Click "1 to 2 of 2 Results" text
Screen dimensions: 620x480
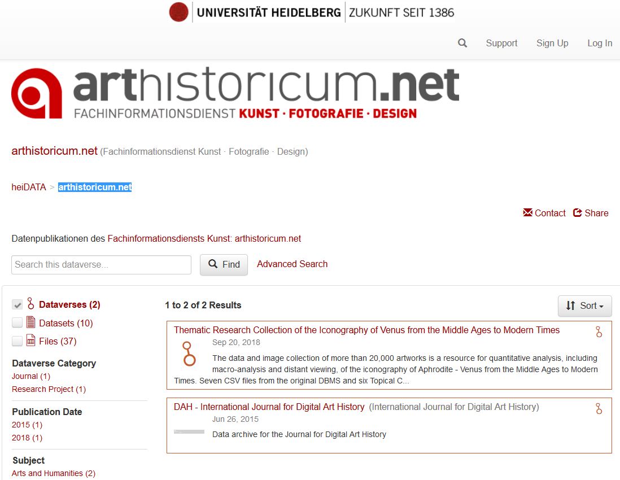point(203,306)
